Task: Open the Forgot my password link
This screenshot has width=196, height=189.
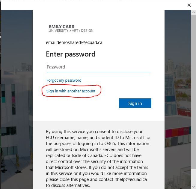Action: [64, 80]
